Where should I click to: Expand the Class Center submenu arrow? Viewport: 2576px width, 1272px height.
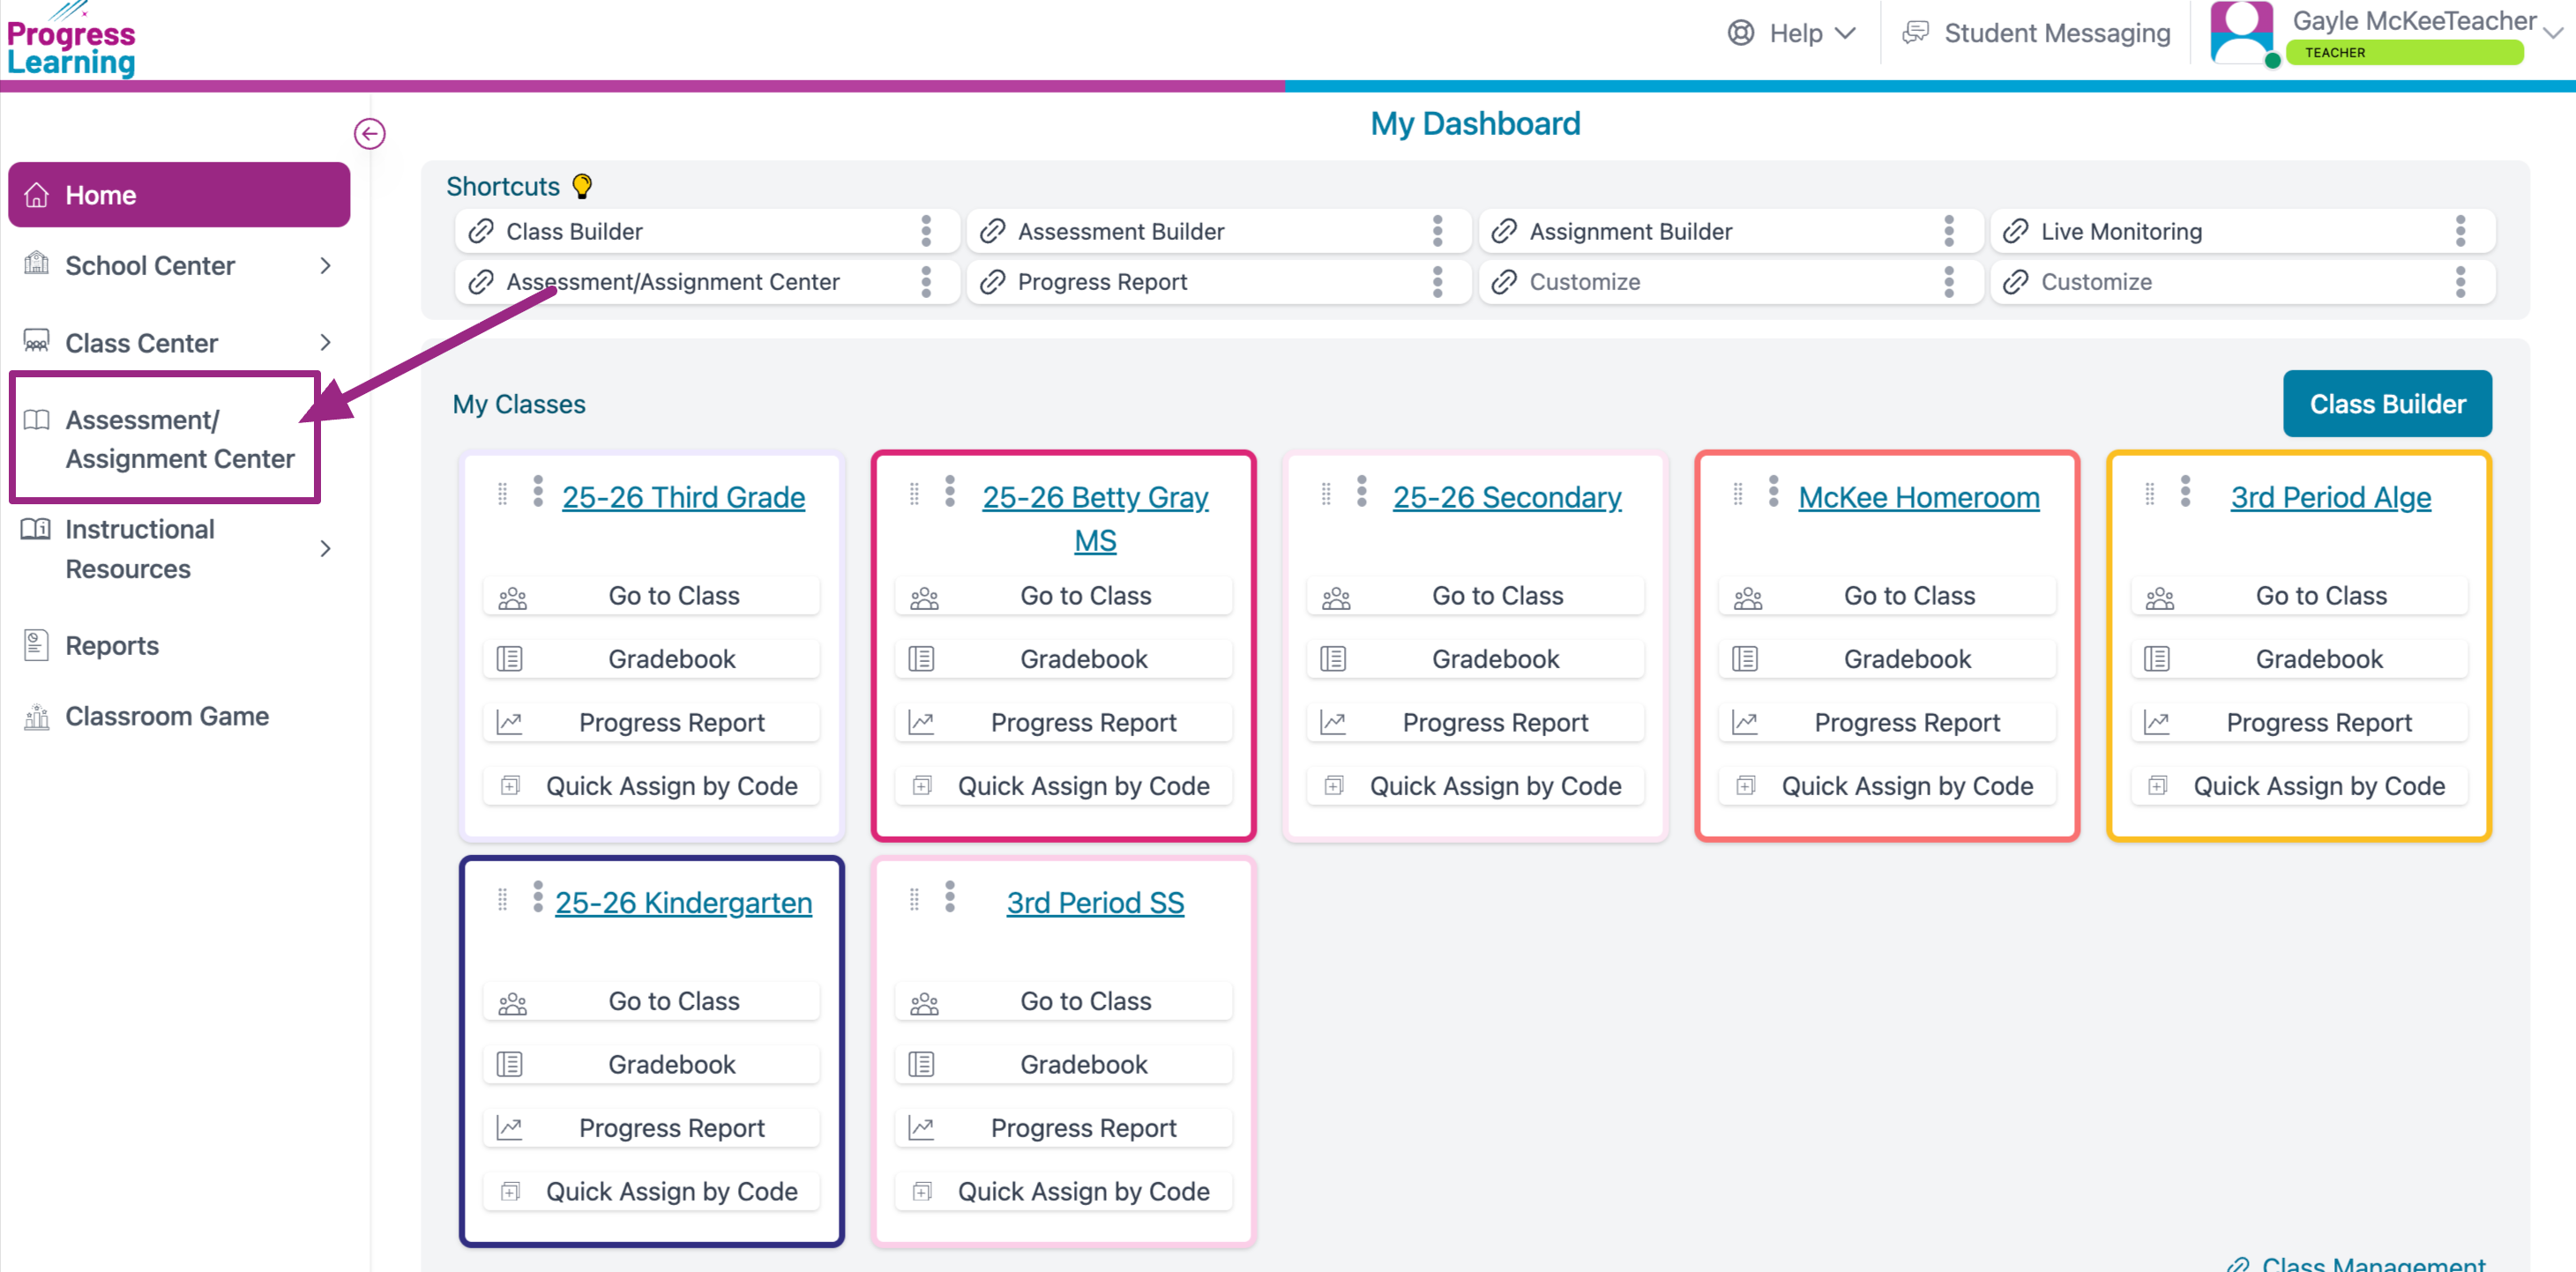pos(325,343)
